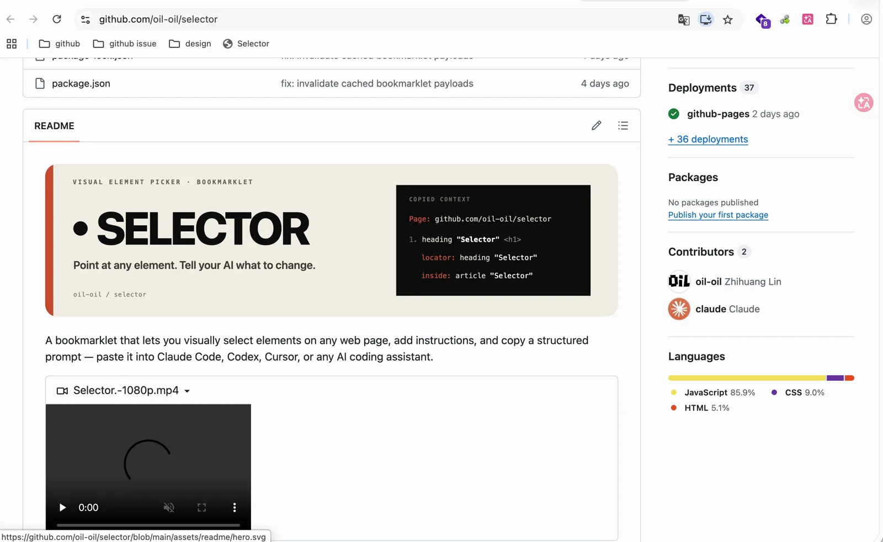The height and width of the screenshot is (542, 883).
Task: Click the green deployment success checkmark
Action: coord(674,114)
